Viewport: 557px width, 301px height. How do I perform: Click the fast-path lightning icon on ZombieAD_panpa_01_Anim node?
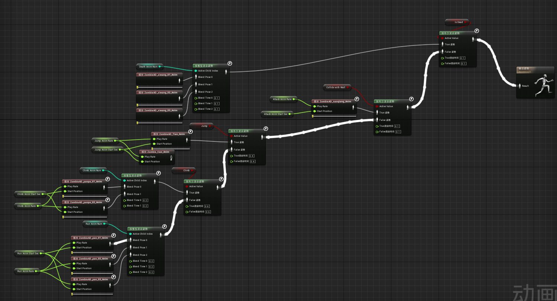click(108, 179)
